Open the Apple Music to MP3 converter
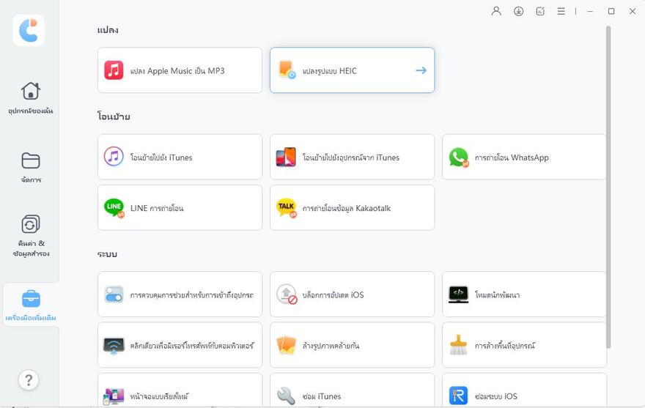The width and height of the screenshot is (645, 408). 180,71
